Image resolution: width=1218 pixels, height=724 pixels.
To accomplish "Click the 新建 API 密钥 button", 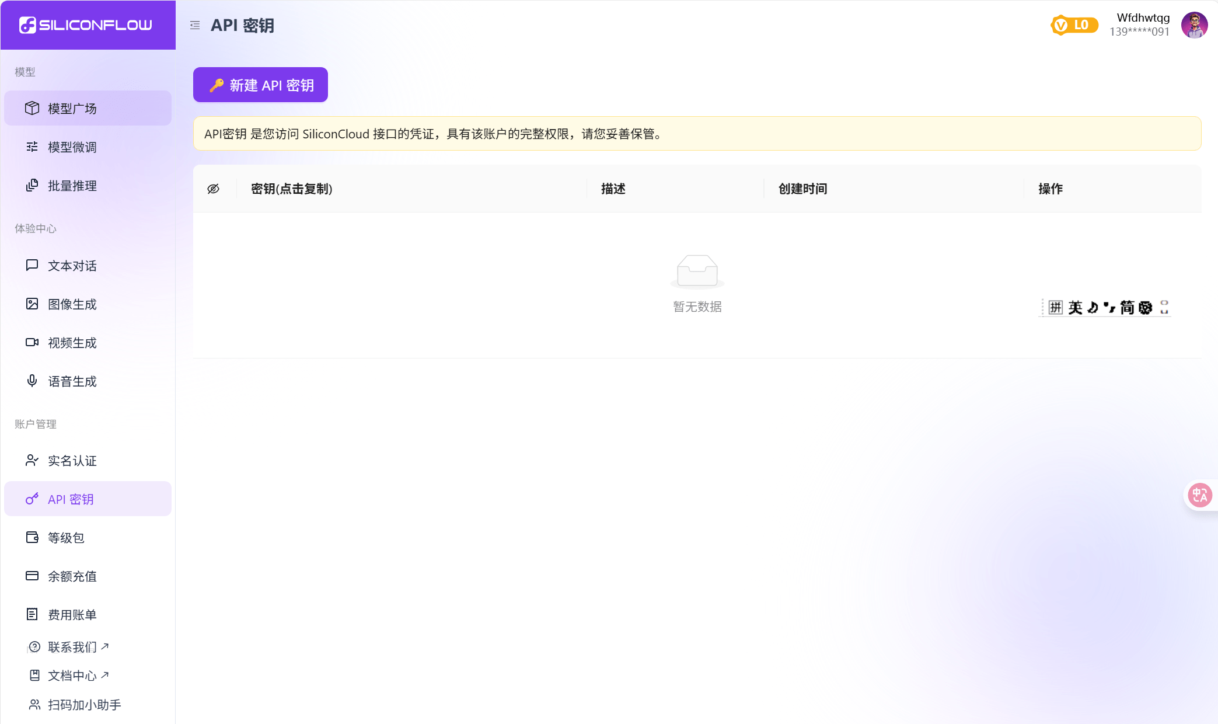I will click(x=260, y=85).
